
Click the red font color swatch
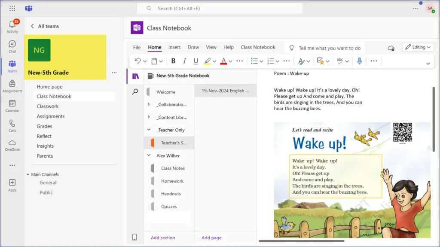[223, 61]
